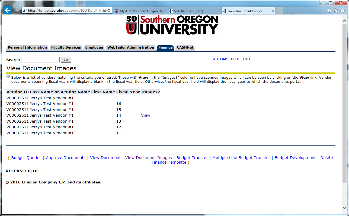This screenshot has width=349, height=216.
Task: Click the Vendor ID column header
Action: click(18, 92)
